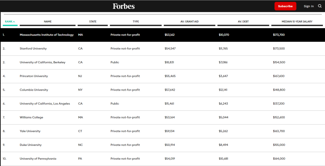The width and height of the screenshot is (325, 166).
Task: Sort by MEDIAN 10-YEAR SALARY header
Action: 297,22
